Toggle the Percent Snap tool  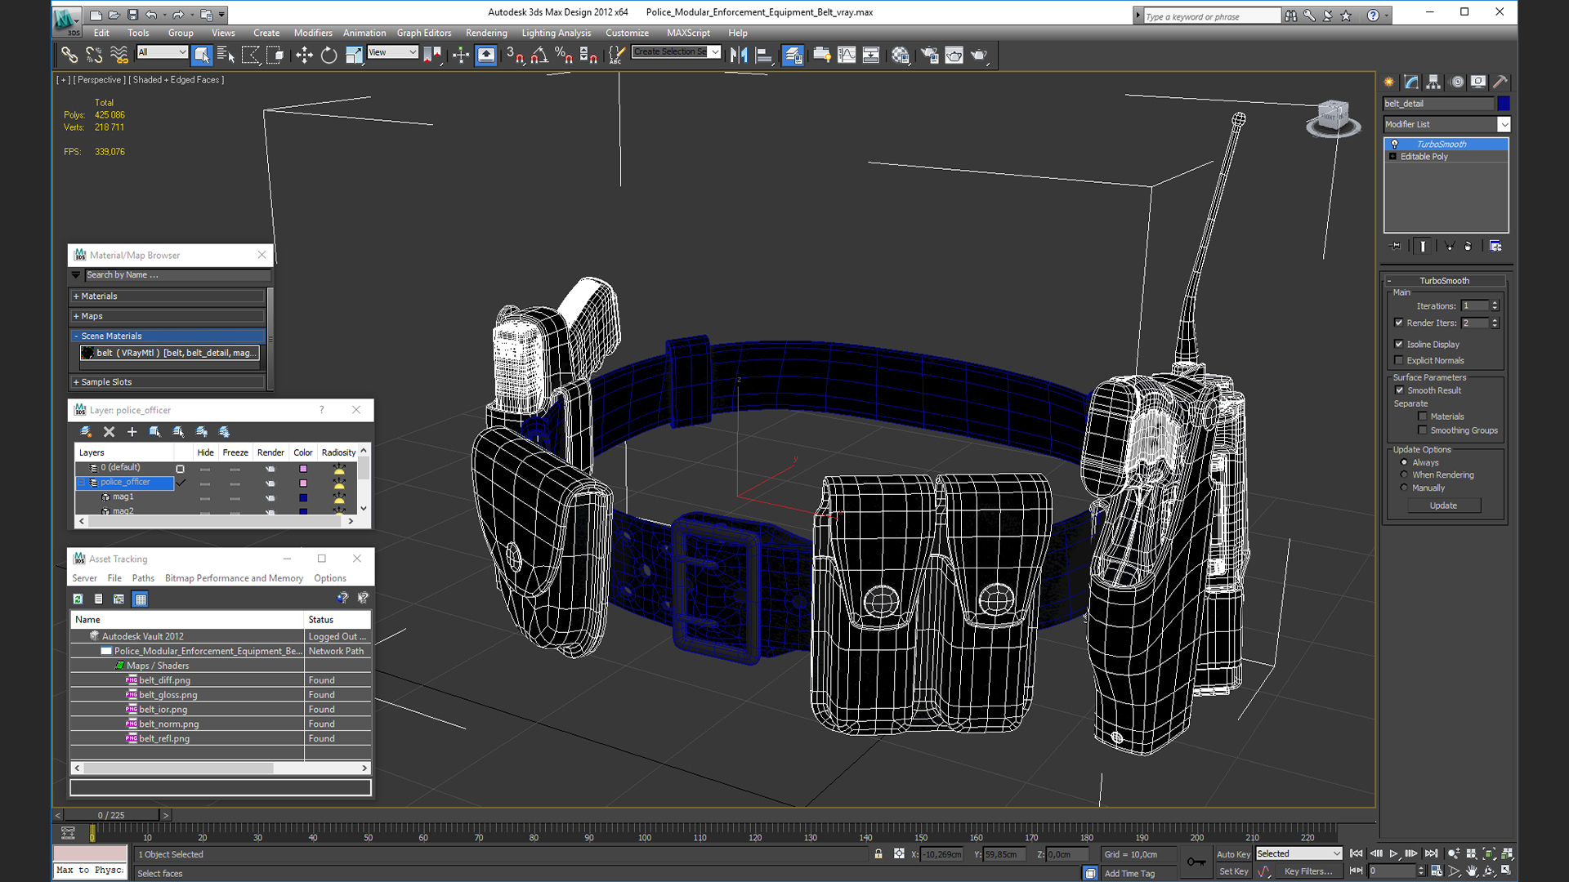[564, 55]
